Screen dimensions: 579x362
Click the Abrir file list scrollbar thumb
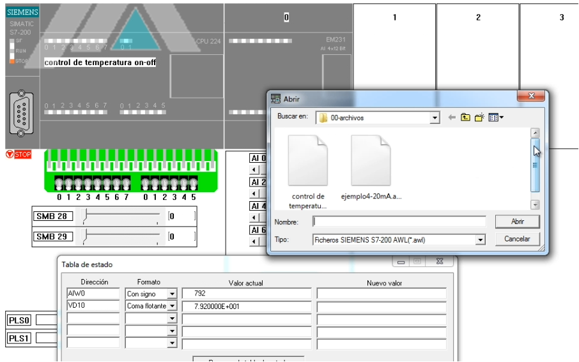pyautogui.click(x=535, y=165)
